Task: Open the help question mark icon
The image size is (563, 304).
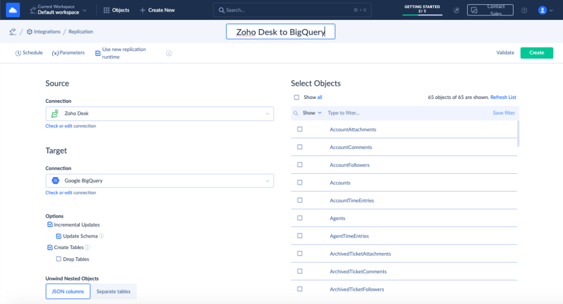Action: [524, 10]
